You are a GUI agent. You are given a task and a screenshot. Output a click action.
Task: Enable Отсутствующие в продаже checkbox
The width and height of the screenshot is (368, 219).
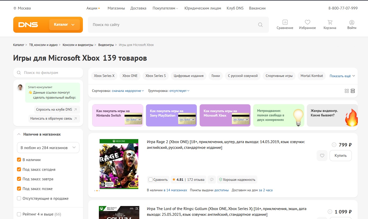pyautogui.click(x=19, y=199)
